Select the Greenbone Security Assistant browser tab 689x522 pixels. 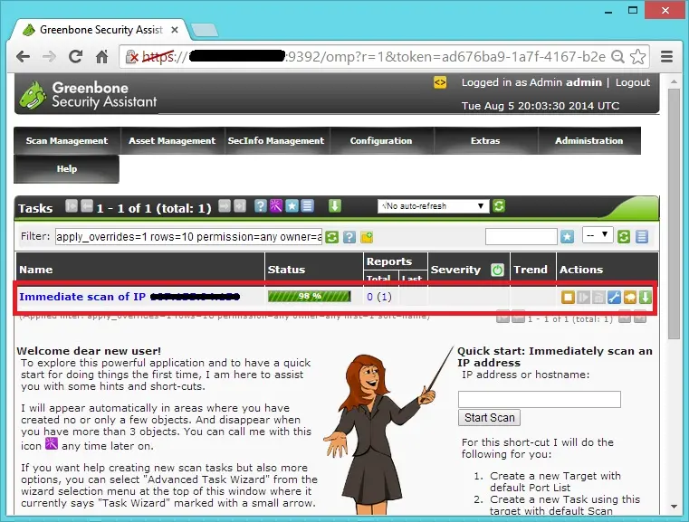click(100, 30)
